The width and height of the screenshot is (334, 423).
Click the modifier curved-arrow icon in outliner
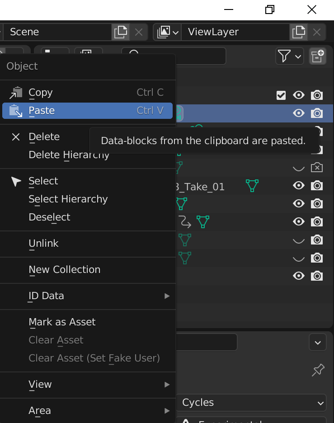tap(185, 222)
